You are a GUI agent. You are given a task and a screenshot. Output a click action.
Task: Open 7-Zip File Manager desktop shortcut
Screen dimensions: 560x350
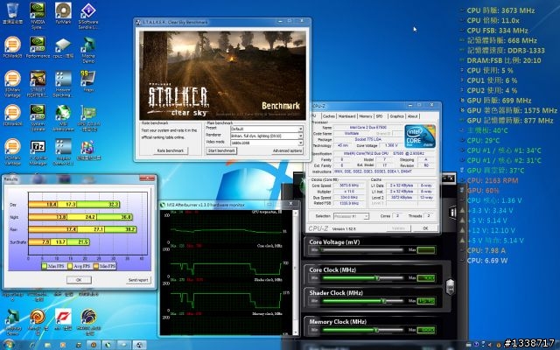38,151
